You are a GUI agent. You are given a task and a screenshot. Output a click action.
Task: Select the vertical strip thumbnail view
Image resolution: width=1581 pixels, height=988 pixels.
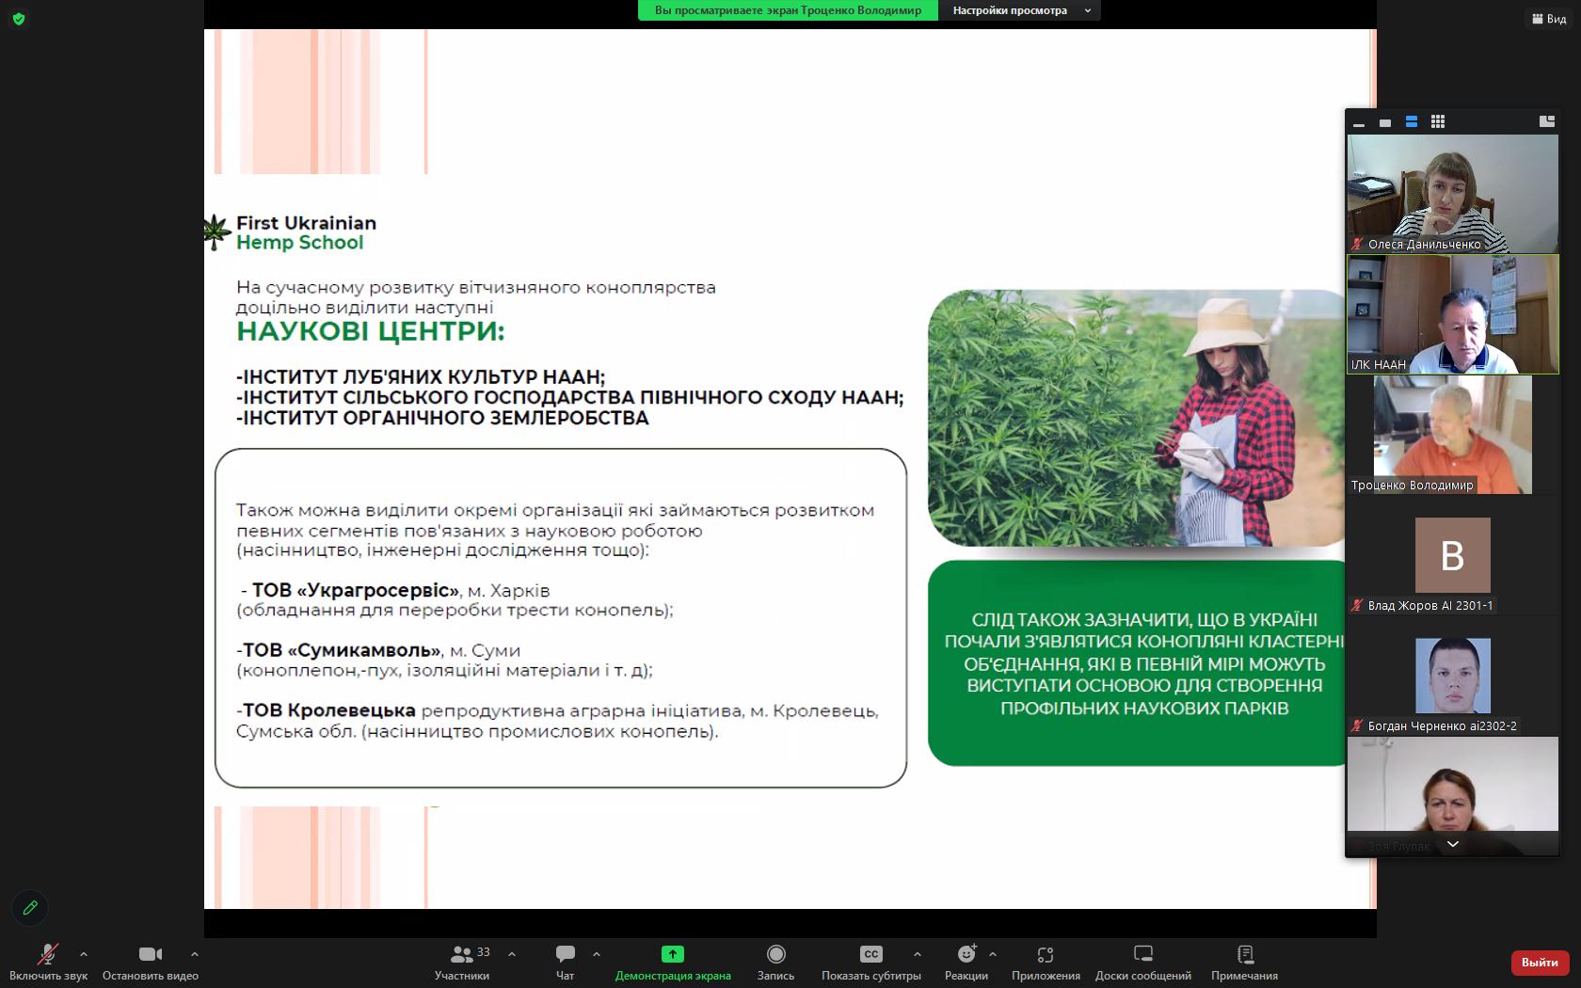(1412, 122)
